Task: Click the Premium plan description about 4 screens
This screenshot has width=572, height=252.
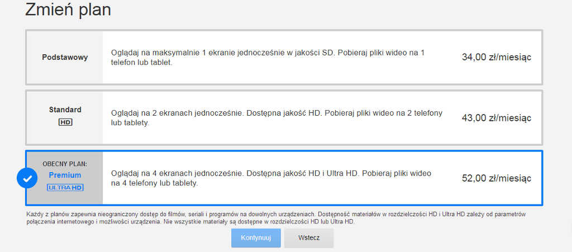Action: [271, 174]
